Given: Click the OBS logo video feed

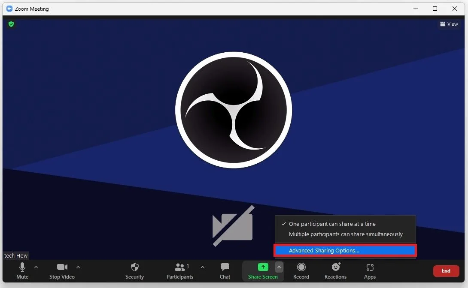Looking at the screenshot, I should 234,110.
